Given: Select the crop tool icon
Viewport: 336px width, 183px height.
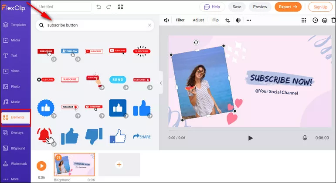Looking at the screenshot, I should click(x=227, y=20).
